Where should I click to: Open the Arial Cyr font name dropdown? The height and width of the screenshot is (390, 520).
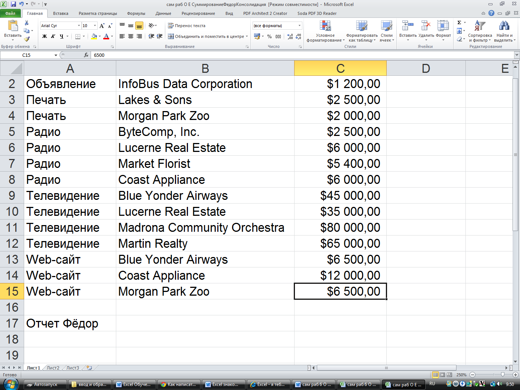(x=79, y=26)
